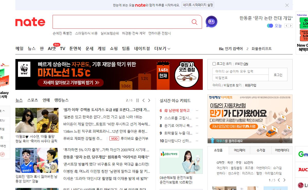Viewport: 308px width, 190px height.
Task: Select the 슈가걸 shopping tab
Action: (x=261, y=150)
